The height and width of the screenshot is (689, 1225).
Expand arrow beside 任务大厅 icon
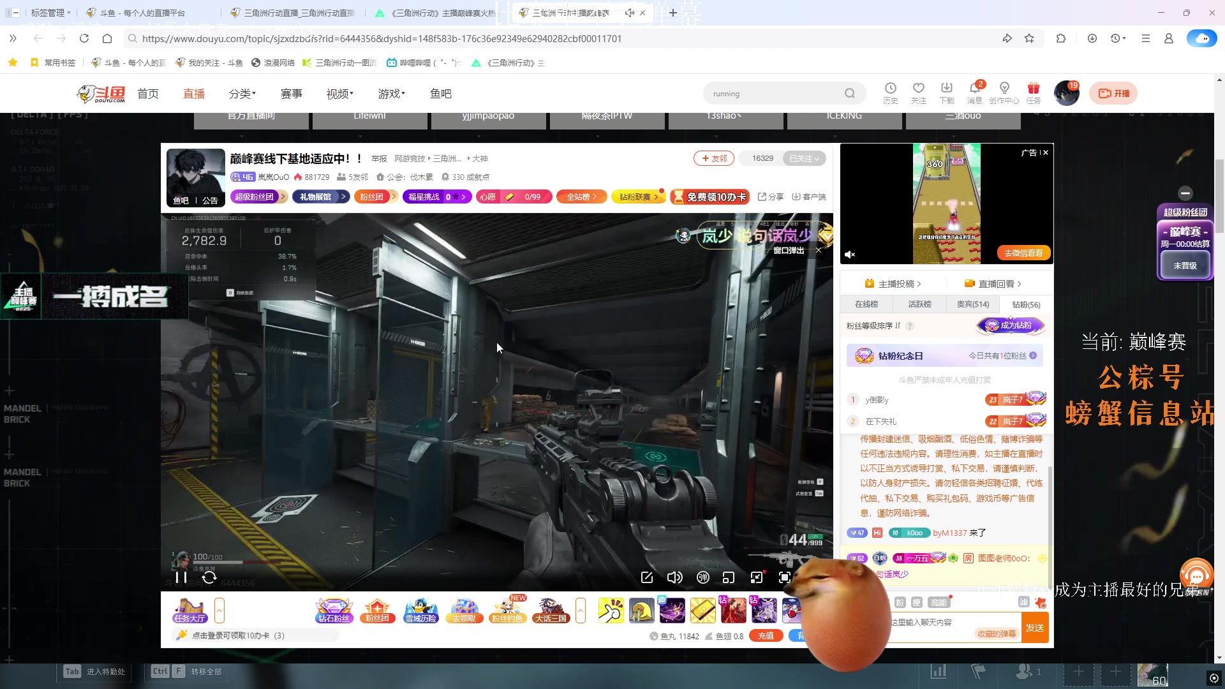click(219, 611)
